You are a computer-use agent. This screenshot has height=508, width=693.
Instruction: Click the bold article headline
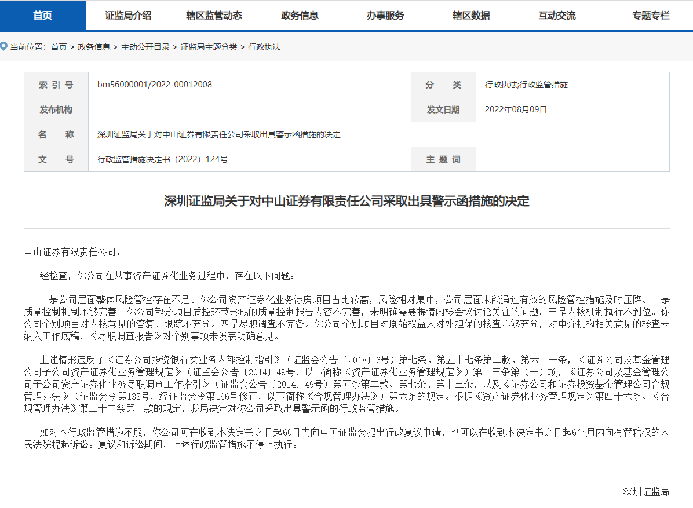coord(346,202)
